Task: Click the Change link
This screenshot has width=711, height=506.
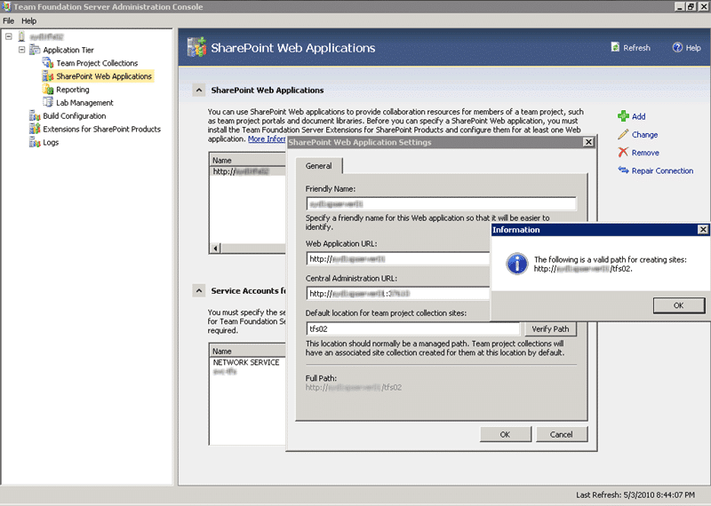Action: click(644, 135)
